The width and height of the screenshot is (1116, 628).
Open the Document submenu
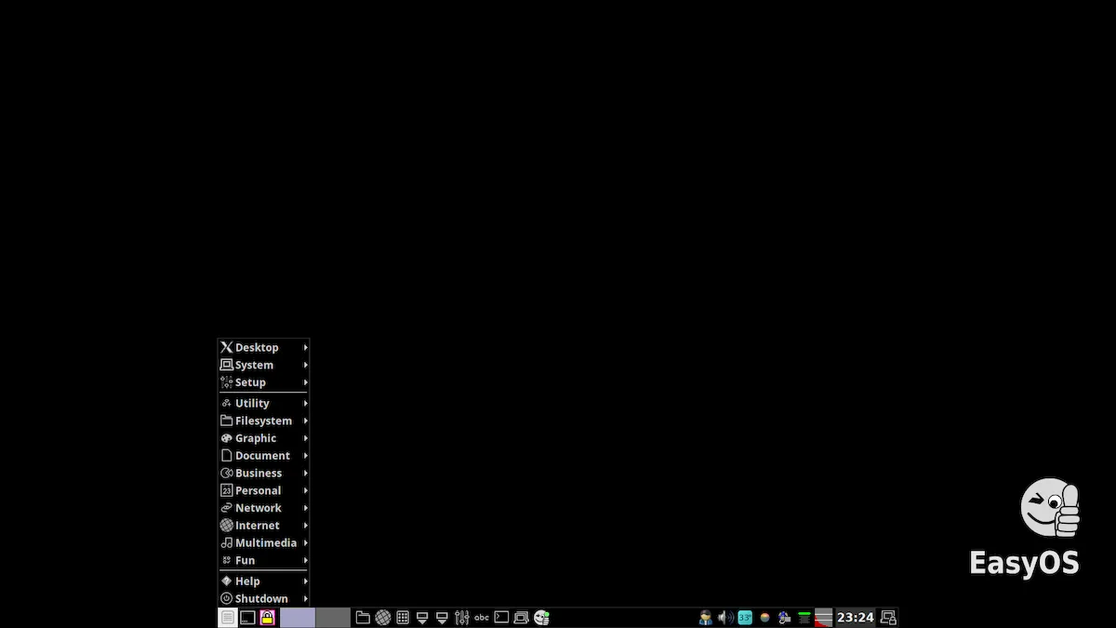264,456
